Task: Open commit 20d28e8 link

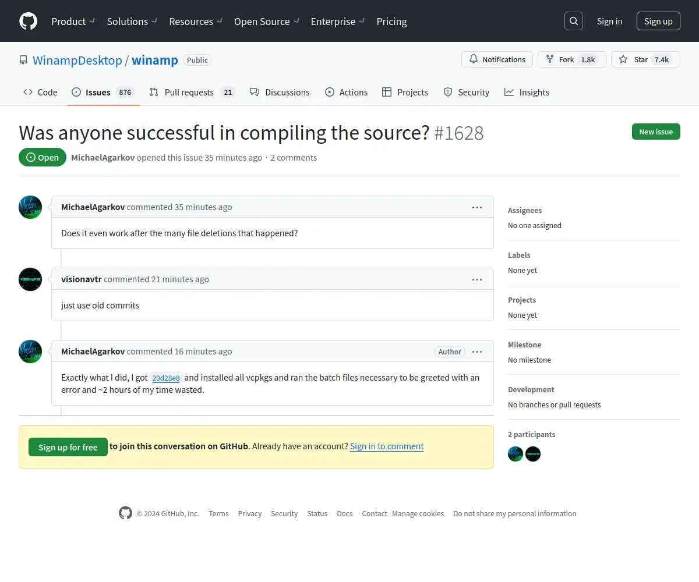Action: pyautogui.click(x=166, y=378)
